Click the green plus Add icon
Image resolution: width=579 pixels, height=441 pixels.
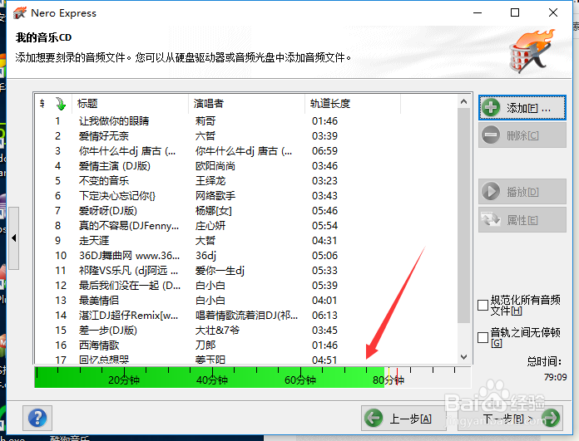(491, 108)
